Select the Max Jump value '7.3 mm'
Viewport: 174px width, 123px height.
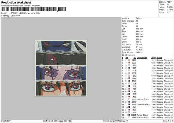click(139, 50)
